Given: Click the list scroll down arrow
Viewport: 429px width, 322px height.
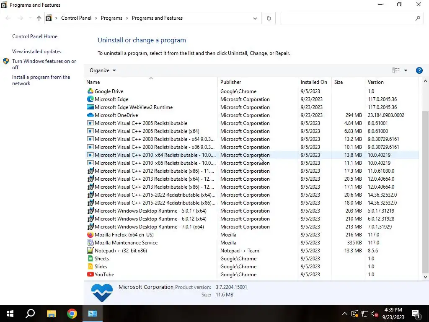Looking at the screenshot, I should 425,277.
